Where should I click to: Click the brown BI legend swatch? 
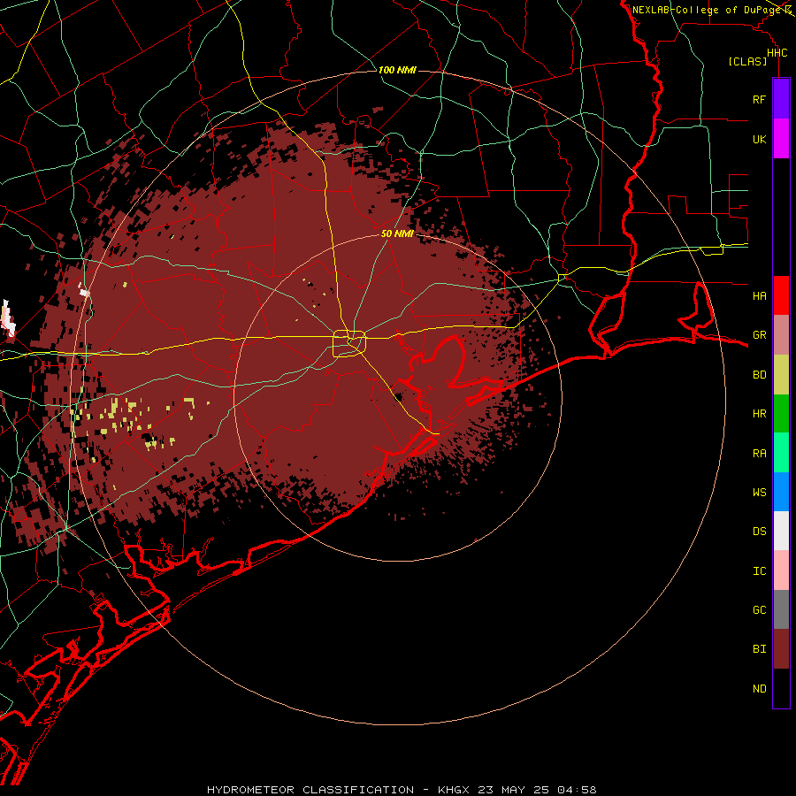781,649
